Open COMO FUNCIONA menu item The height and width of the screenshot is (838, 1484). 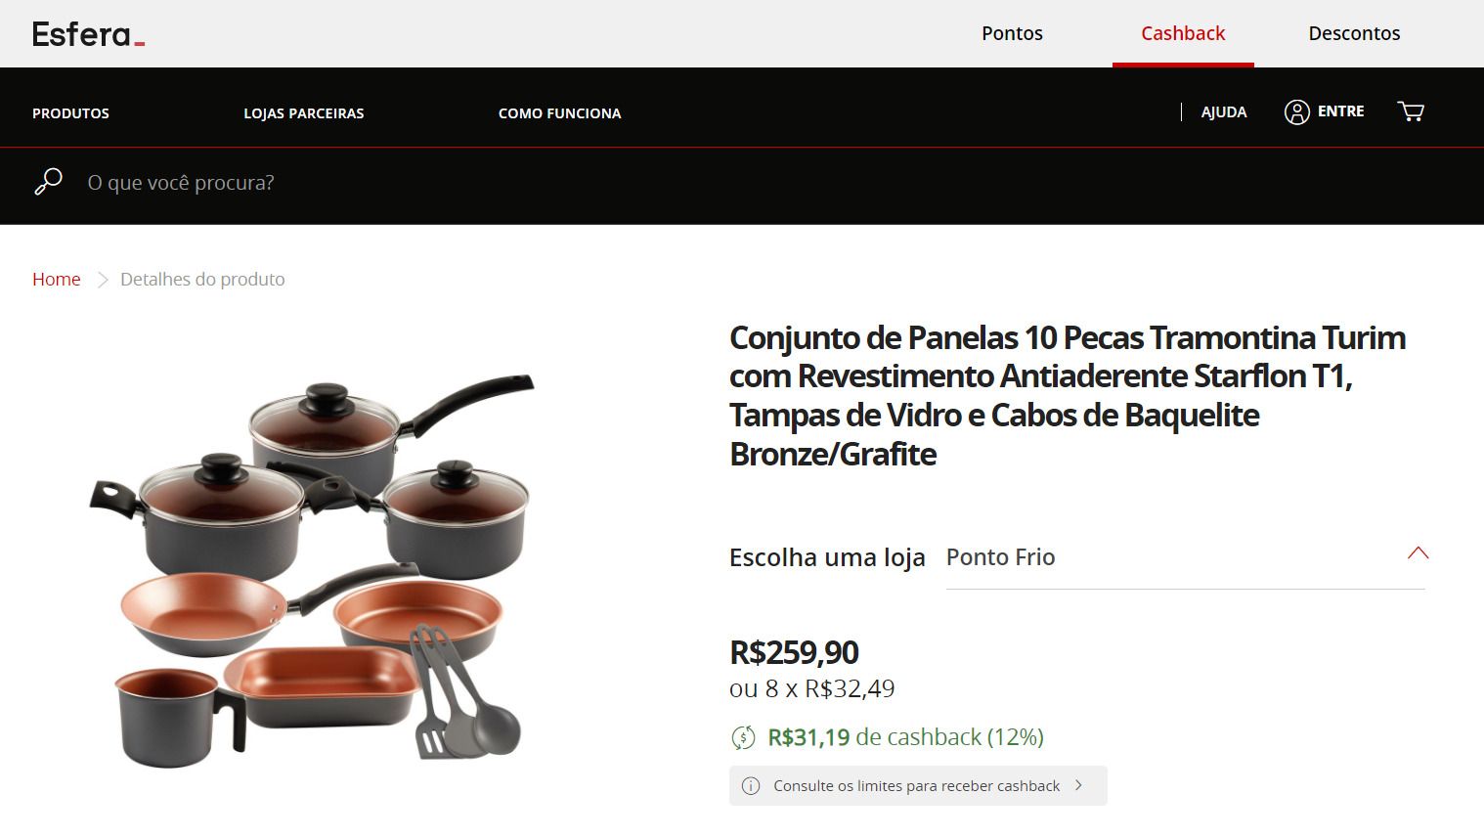[559, 113]
